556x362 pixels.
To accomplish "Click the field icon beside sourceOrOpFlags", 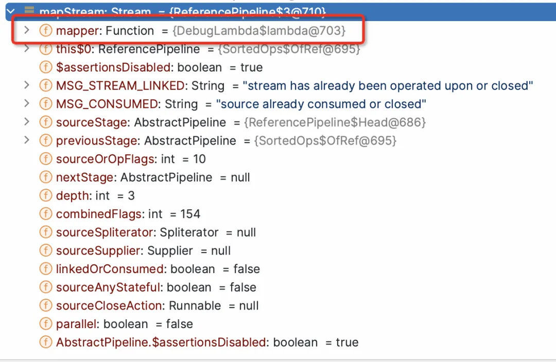I will tap(46, 159).
